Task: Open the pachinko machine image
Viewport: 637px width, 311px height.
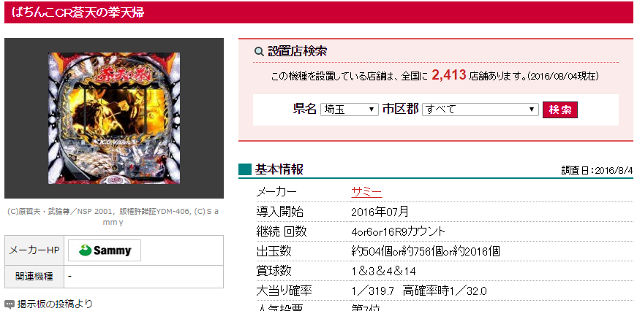Action: (114, 118)
